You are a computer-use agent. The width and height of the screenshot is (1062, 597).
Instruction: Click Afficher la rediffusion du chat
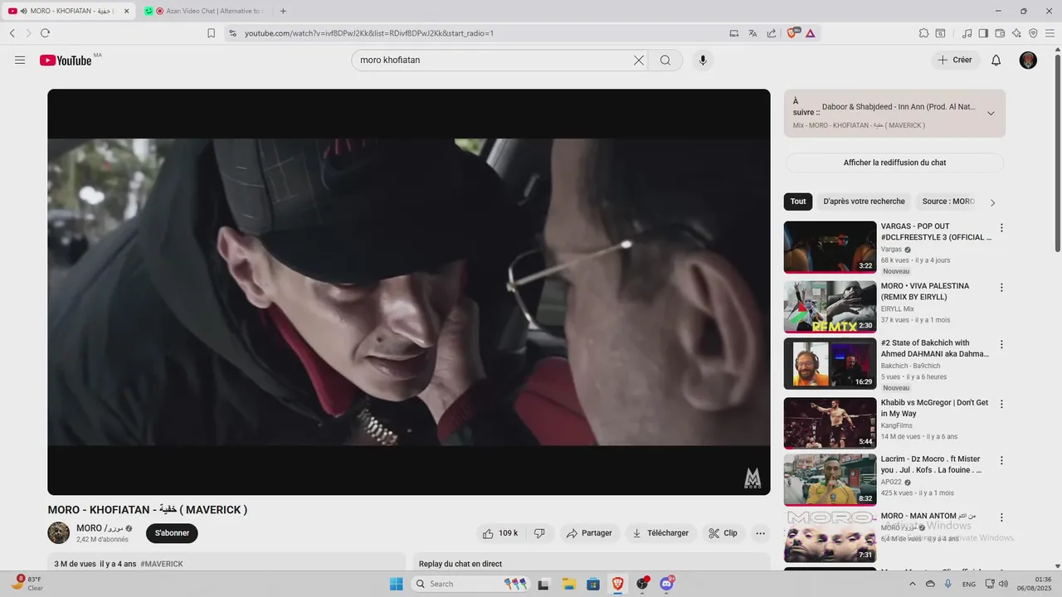[894, 163]
